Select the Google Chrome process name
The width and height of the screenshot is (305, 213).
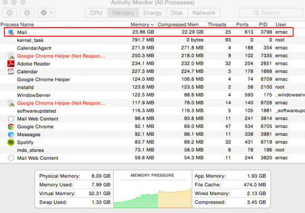[x=35, y=127]
